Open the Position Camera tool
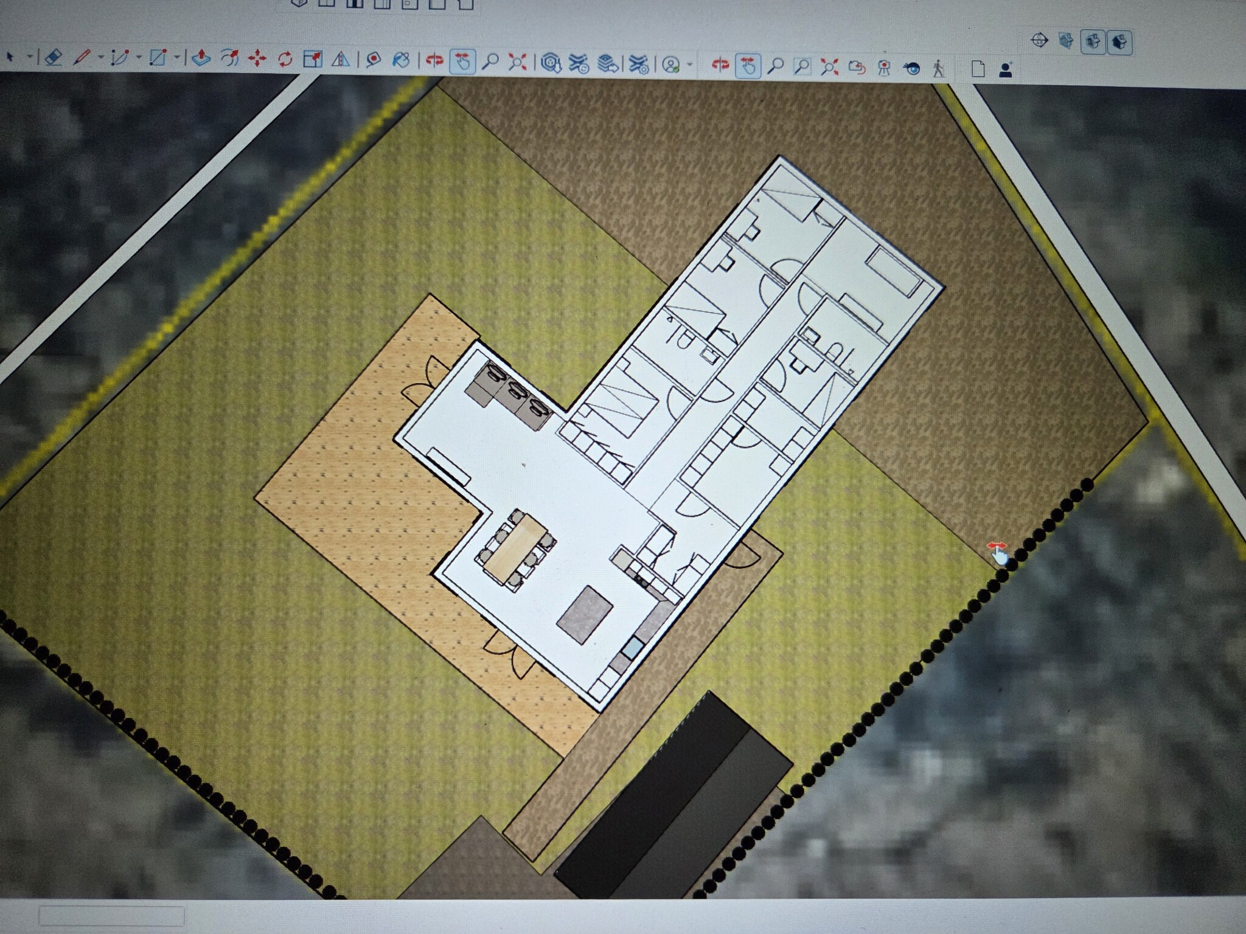Screen dimensions: 1246x934 click(x=883, y=68)
